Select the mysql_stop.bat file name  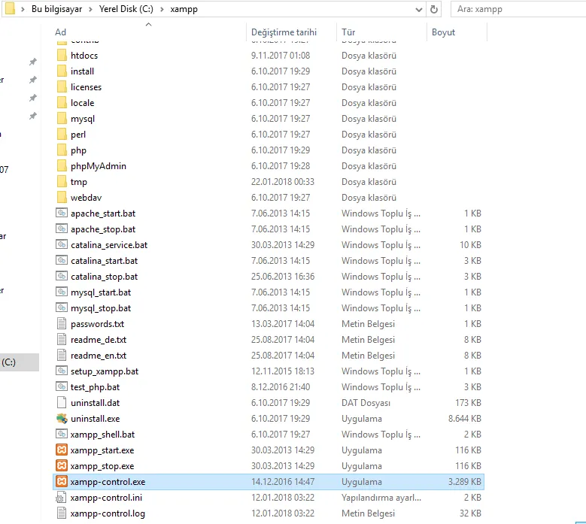click(101, 308)
